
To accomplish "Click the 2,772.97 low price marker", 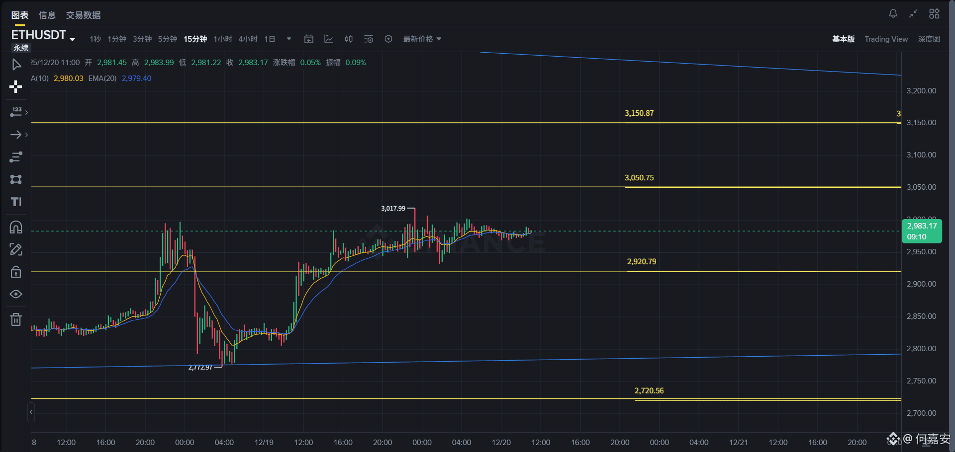I will coord(200,368).
